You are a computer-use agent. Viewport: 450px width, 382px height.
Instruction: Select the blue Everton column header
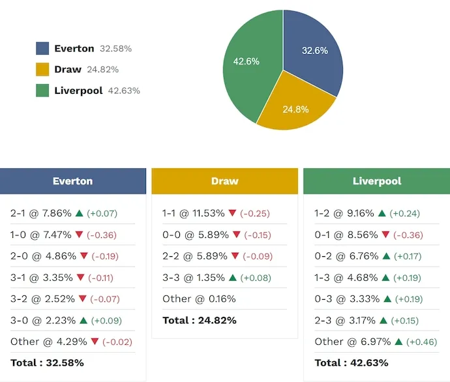73,181
